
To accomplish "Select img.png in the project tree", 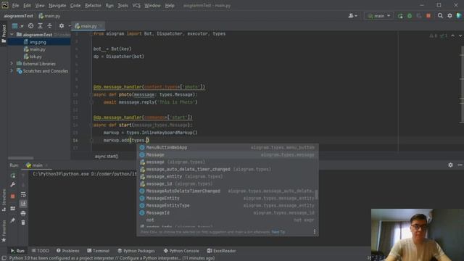I will pos(38,42).
